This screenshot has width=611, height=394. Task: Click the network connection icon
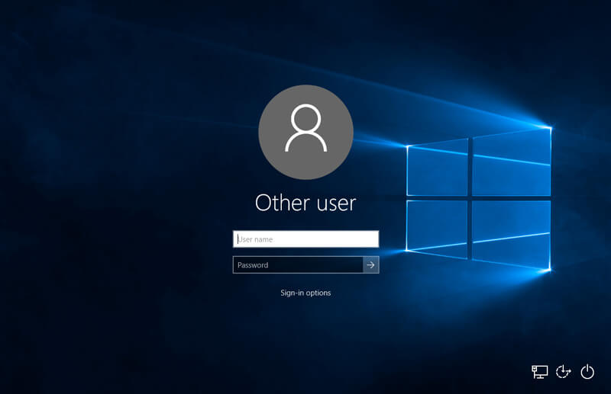point(540,372)
